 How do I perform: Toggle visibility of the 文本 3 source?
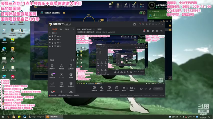point(50,36)
